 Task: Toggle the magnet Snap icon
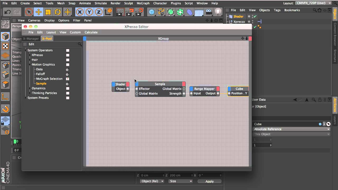[x=5, y=109]
